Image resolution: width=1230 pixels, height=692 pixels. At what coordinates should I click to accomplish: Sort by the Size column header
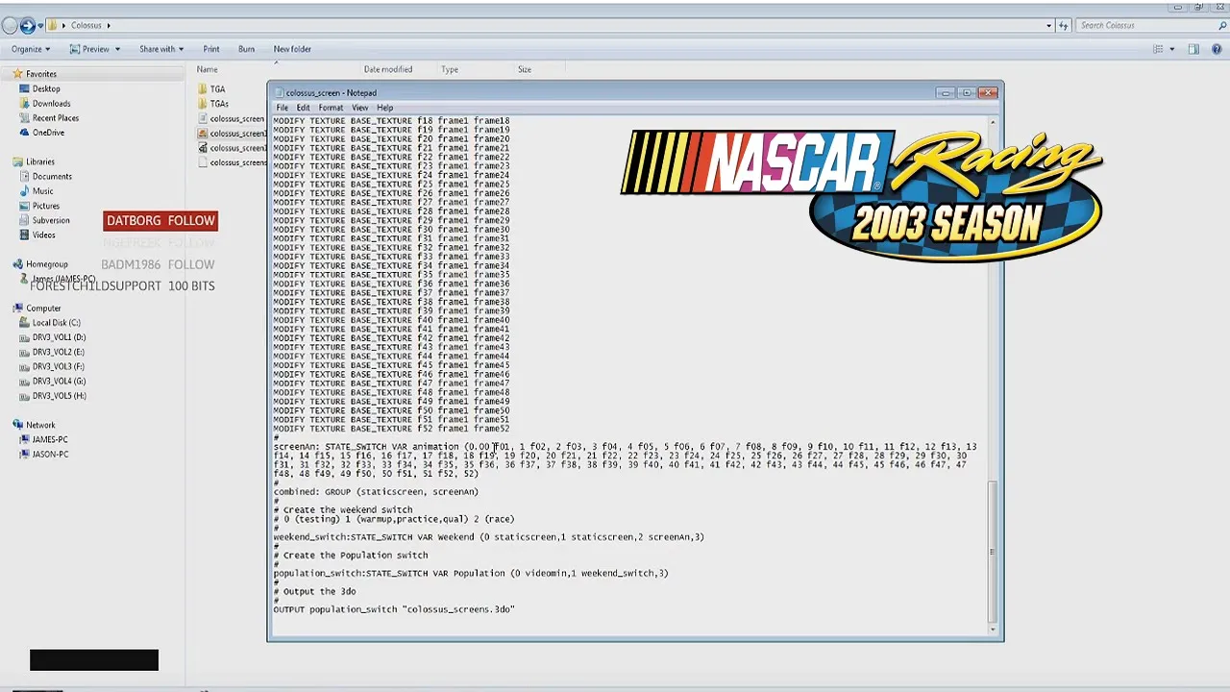[525, 69]
